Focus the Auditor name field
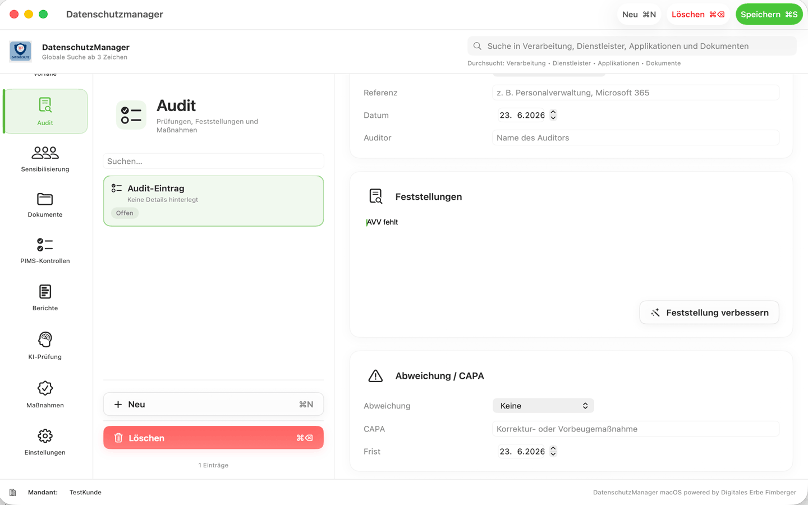808x505 pixels. 636,137
